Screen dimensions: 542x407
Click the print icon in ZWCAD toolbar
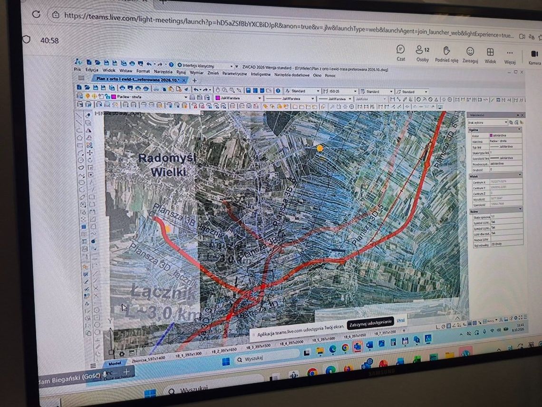(132, 63)
